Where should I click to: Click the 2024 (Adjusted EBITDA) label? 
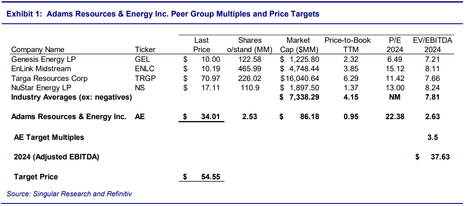[56, 157]
